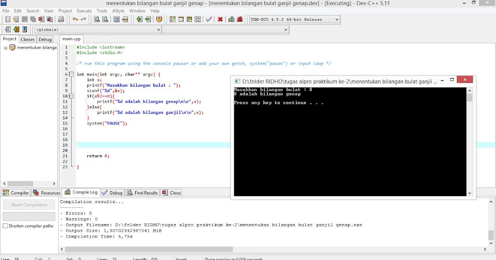Click the purple Debug checkmark icon
Viewport: 496px width, 260px height.
[x=209, y=19]
